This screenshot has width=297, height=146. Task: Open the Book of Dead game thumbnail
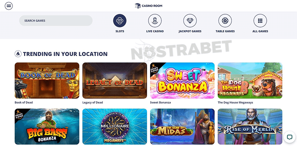(47, 80)
